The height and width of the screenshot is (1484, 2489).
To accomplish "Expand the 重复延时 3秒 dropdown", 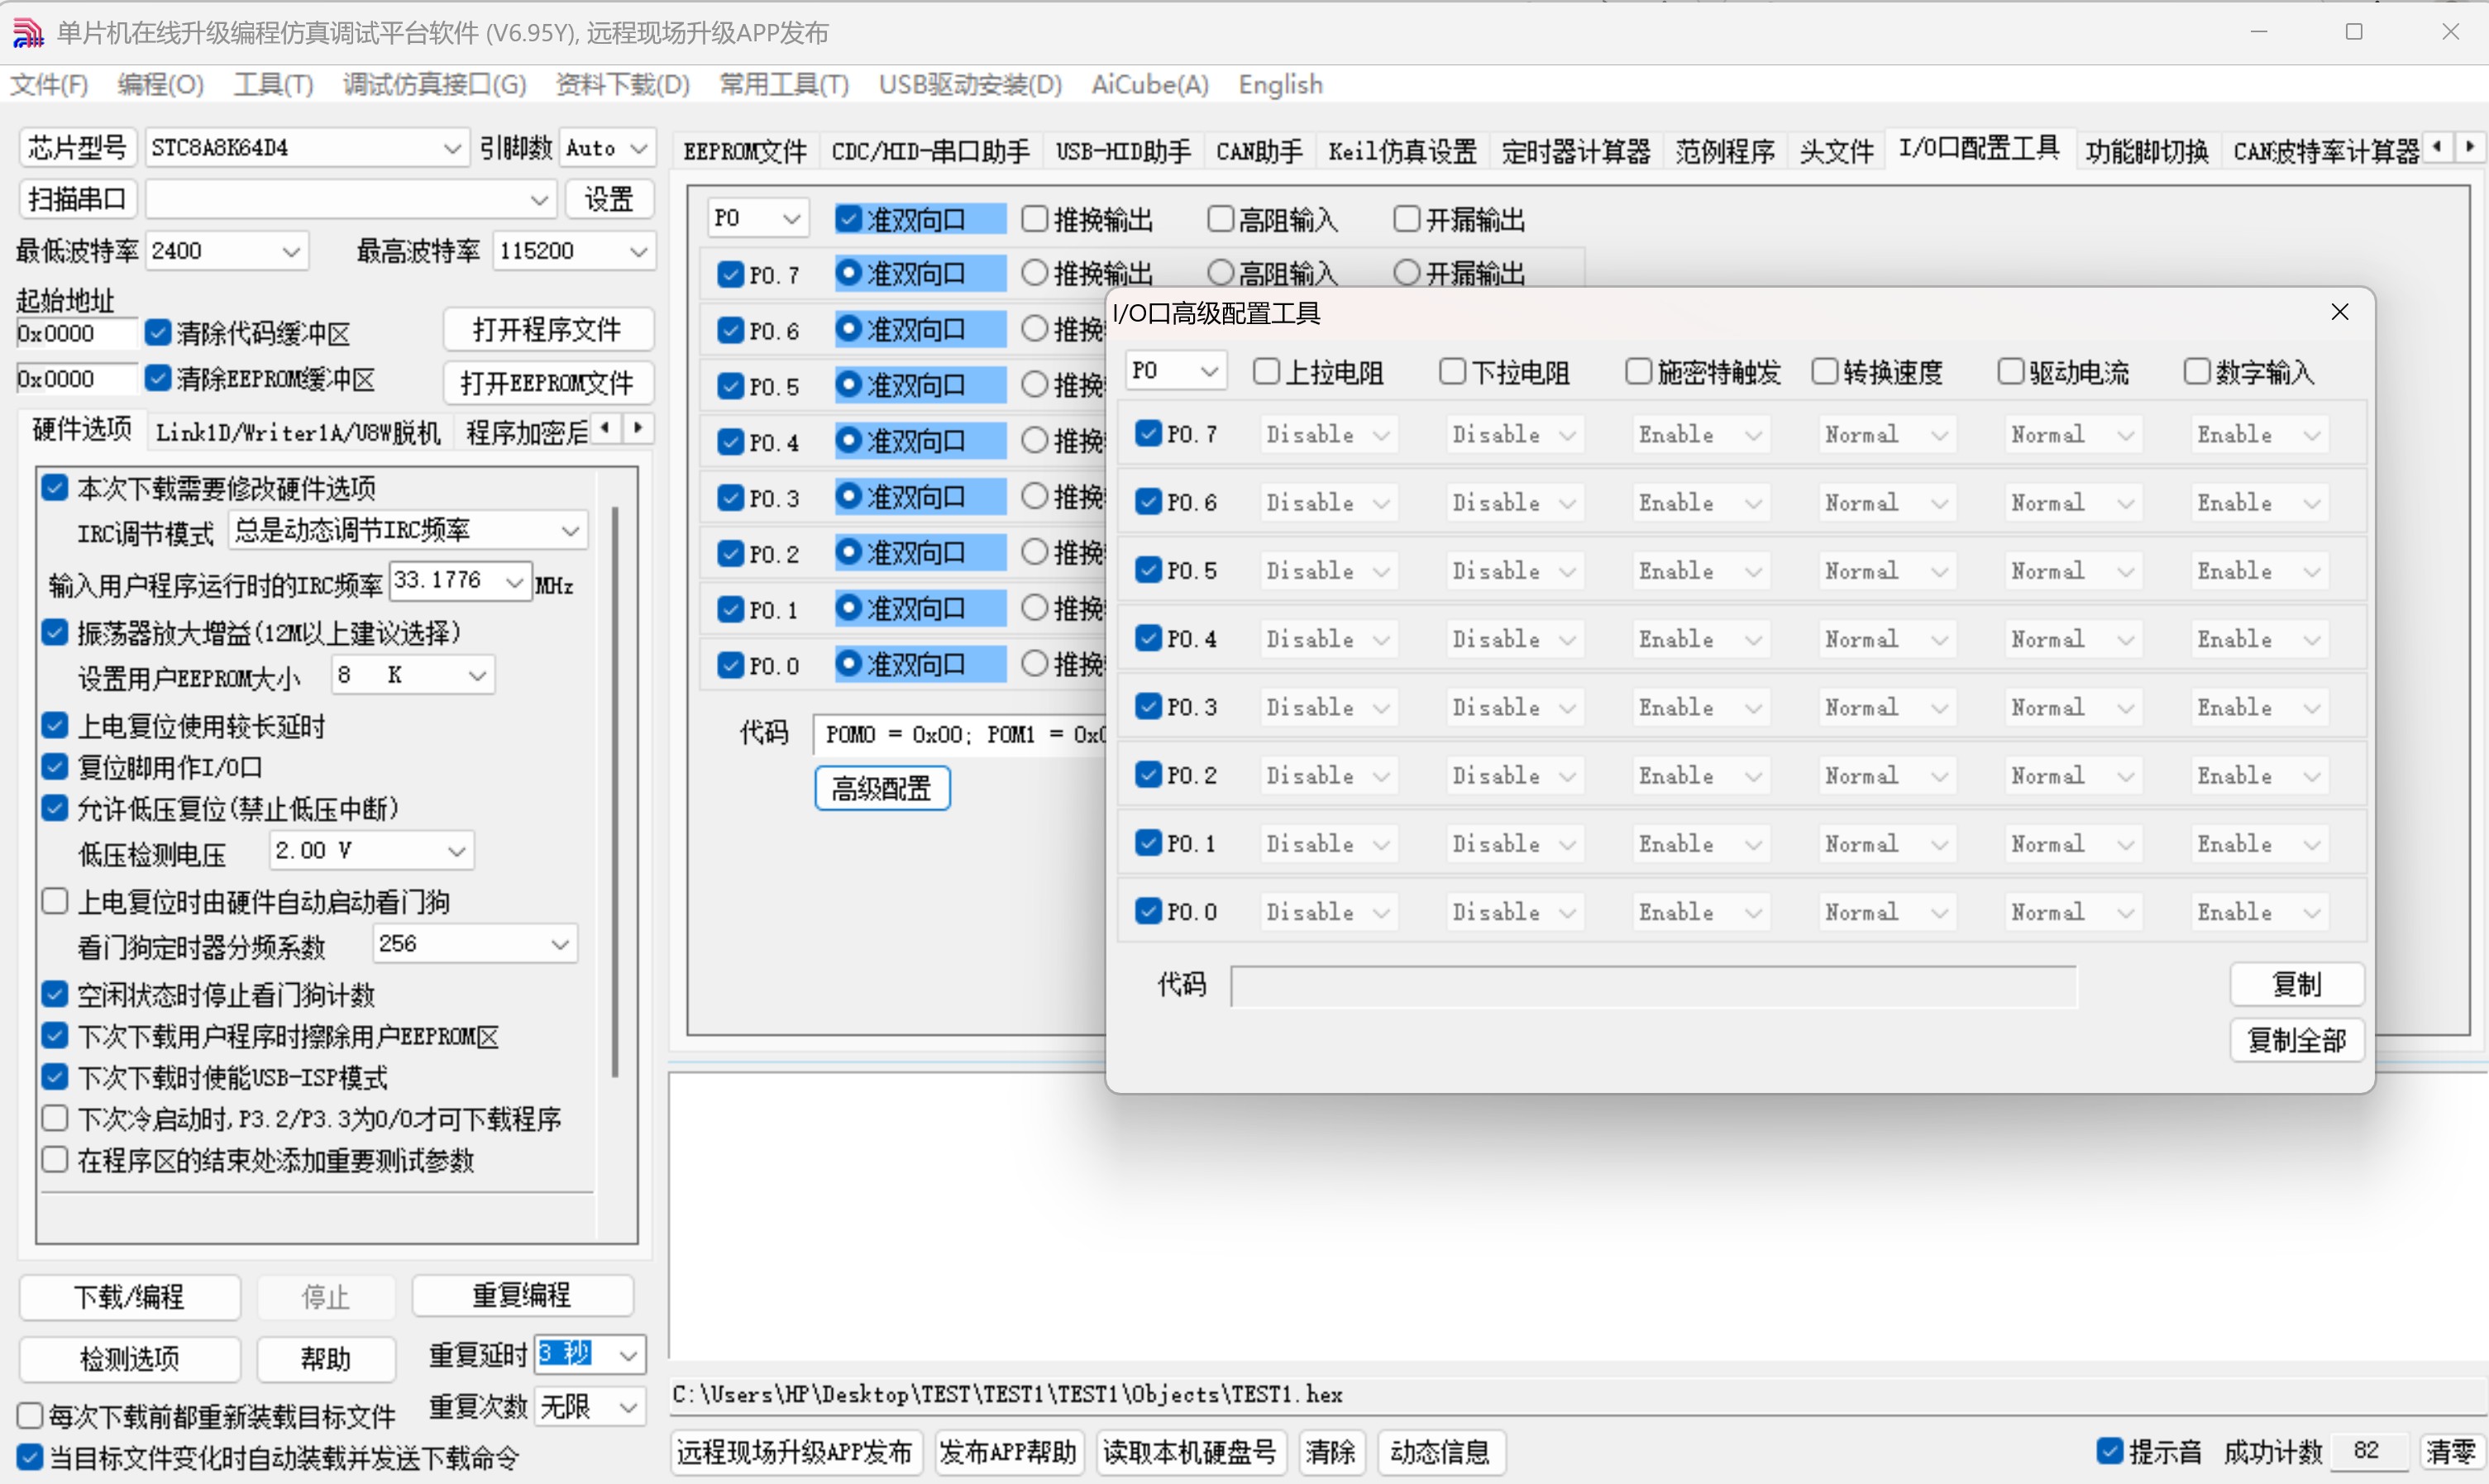I will tap(628, 1355).
